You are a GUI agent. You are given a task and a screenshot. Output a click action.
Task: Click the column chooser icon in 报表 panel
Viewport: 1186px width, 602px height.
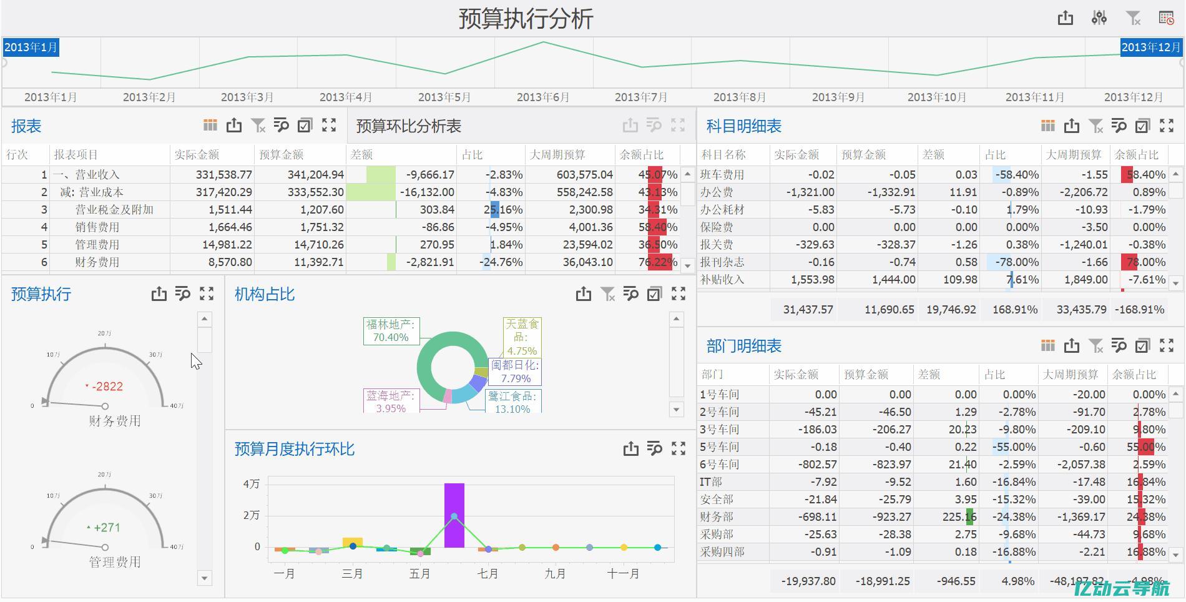pyautogui.click(x=210, y=126)
